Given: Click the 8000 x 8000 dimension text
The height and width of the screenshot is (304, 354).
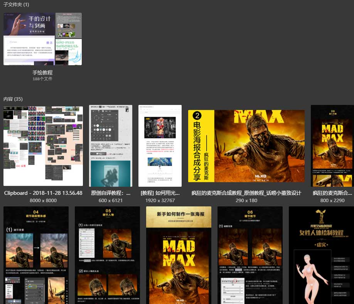Looking at the screenshot, I should [43, 200].
